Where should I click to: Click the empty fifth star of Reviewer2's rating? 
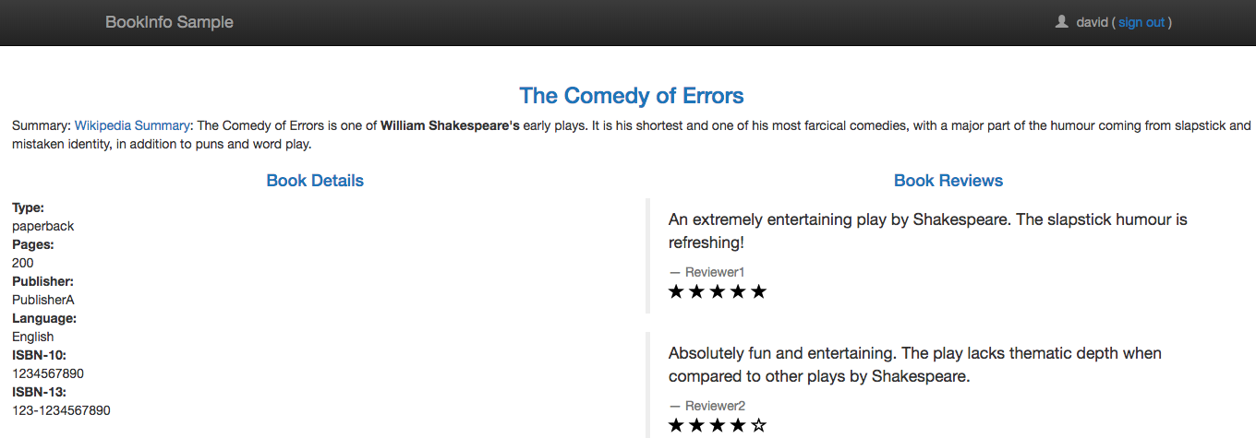pos(758,426)
